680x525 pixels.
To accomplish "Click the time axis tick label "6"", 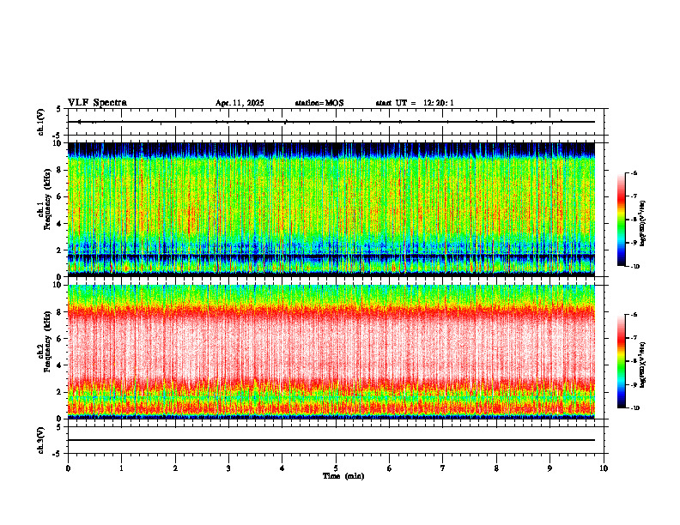I will pyautogui.click(x=390, y=468).
